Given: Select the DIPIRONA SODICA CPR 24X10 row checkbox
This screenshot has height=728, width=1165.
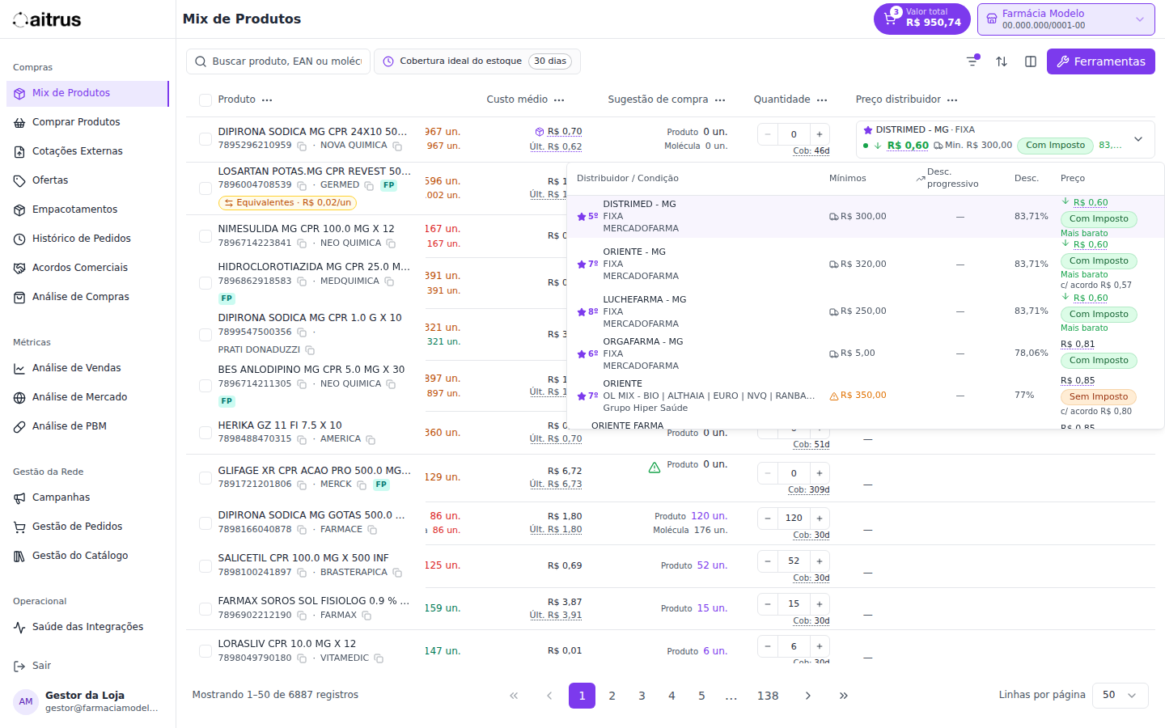Looking at the screenshot, I should coord(205,139).
